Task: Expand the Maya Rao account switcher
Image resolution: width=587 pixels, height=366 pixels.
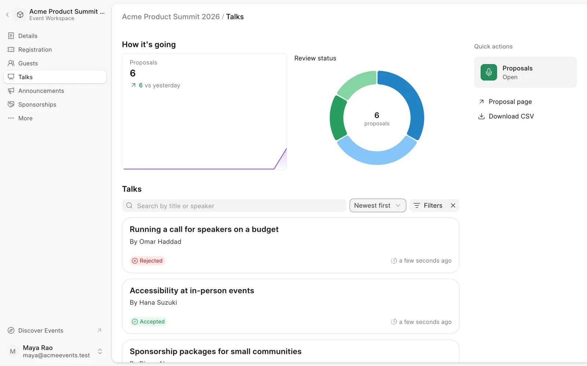Action: click(100, 351)
